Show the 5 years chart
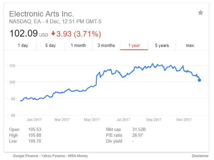 pos(162,46)
